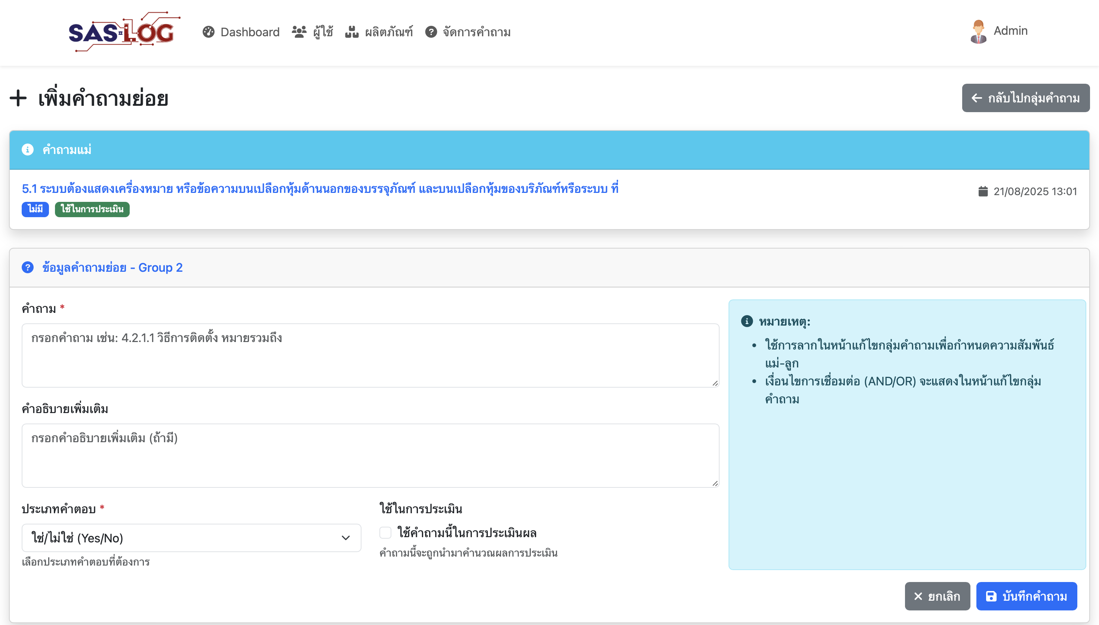Open the Dashboard menu item
Image resolution: width=1099 pixels, height=625 pixels.
250,32
